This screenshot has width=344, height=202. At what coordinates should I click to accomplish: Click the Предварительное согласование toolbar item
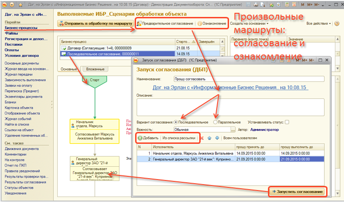(x=166, y=23)
